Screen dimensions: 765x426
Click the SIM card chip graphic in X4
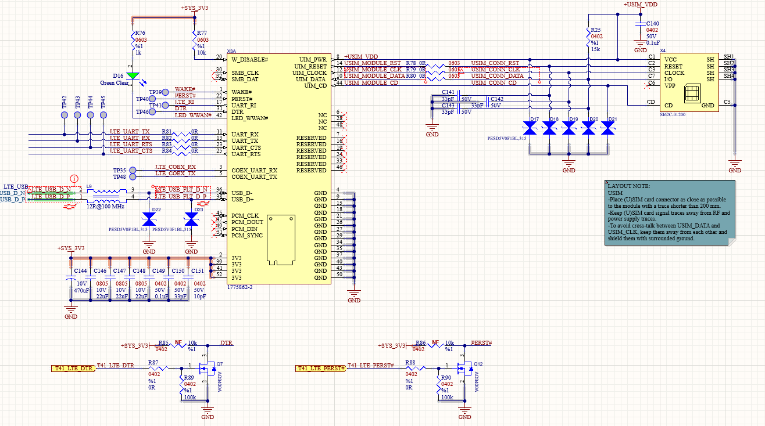(x=694, y=93)
